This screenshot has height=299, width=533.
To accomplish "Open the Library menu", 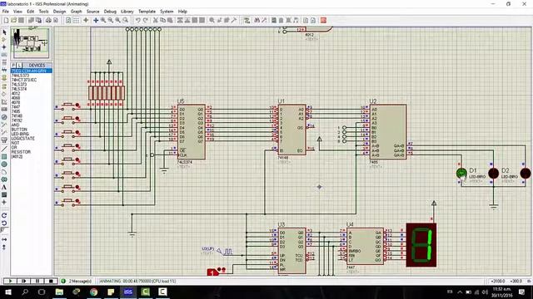I will coord(127,11).
